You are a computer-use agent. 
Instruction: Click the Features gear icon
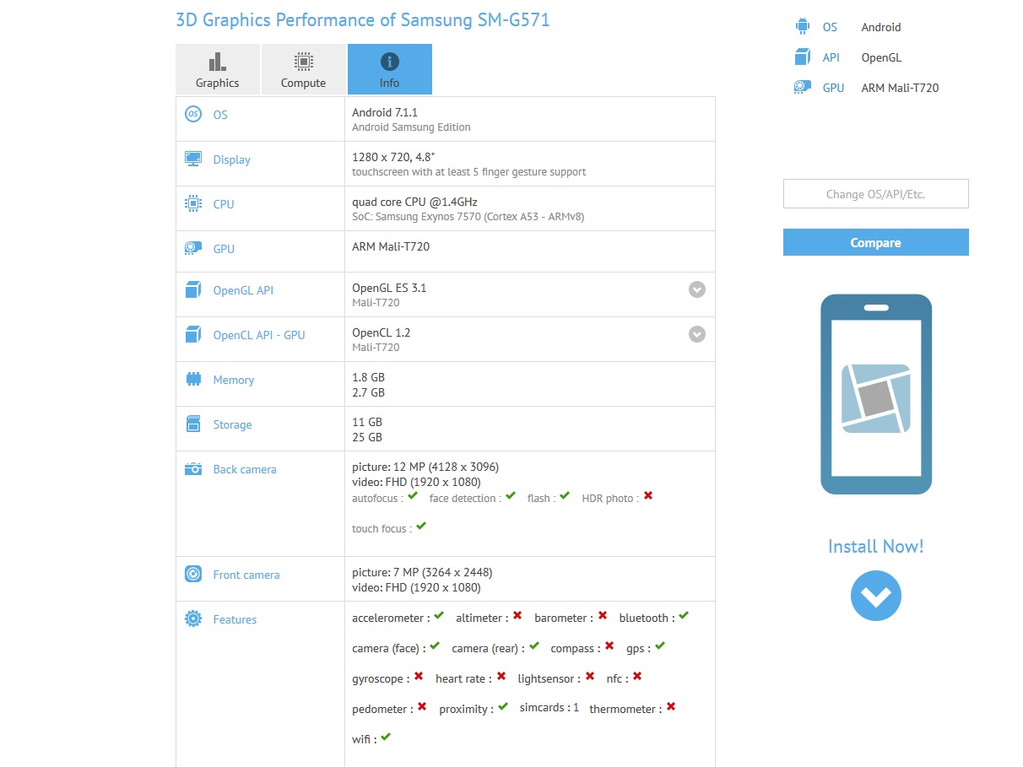point(193,618)
